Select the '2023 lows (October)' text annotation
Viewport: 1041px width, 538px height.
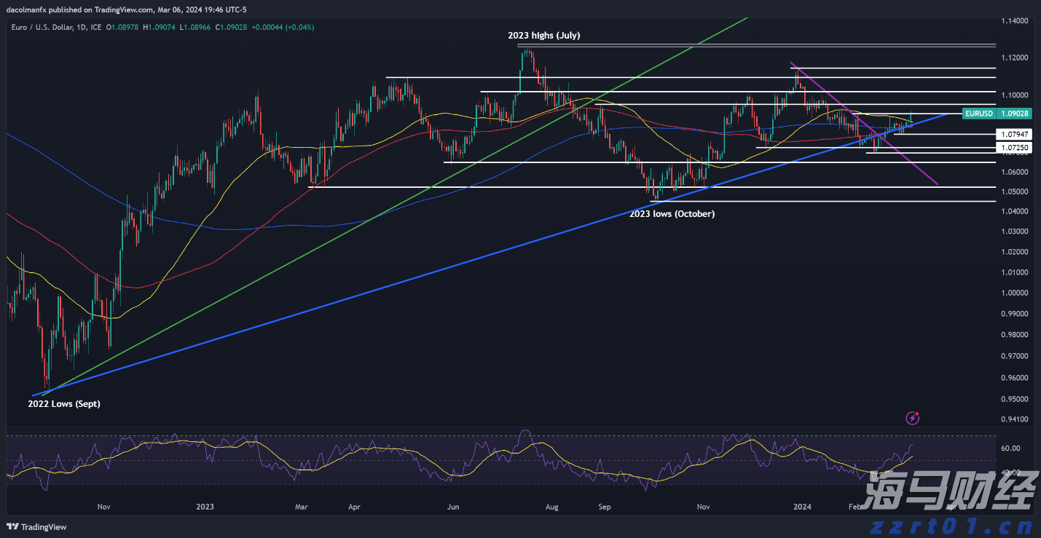tap(672, 214)
